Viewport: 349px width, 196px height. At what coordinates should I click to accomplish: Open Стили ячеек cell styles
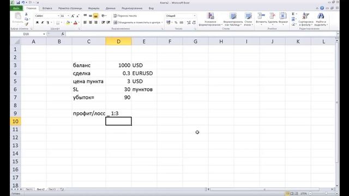pyautogui.click(x=248, y=20)
